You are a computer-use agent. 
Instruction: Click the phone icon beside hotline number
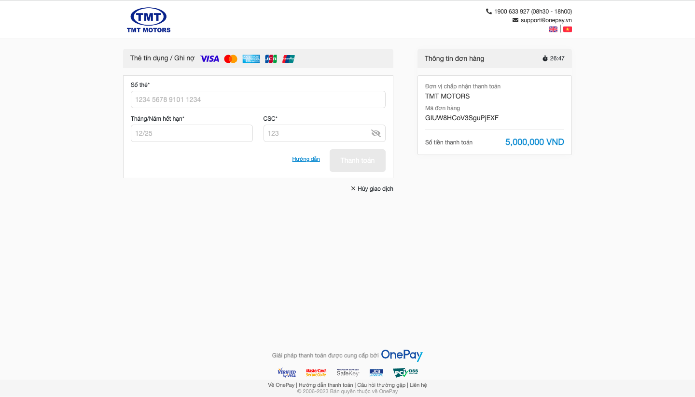coord(489,11)
